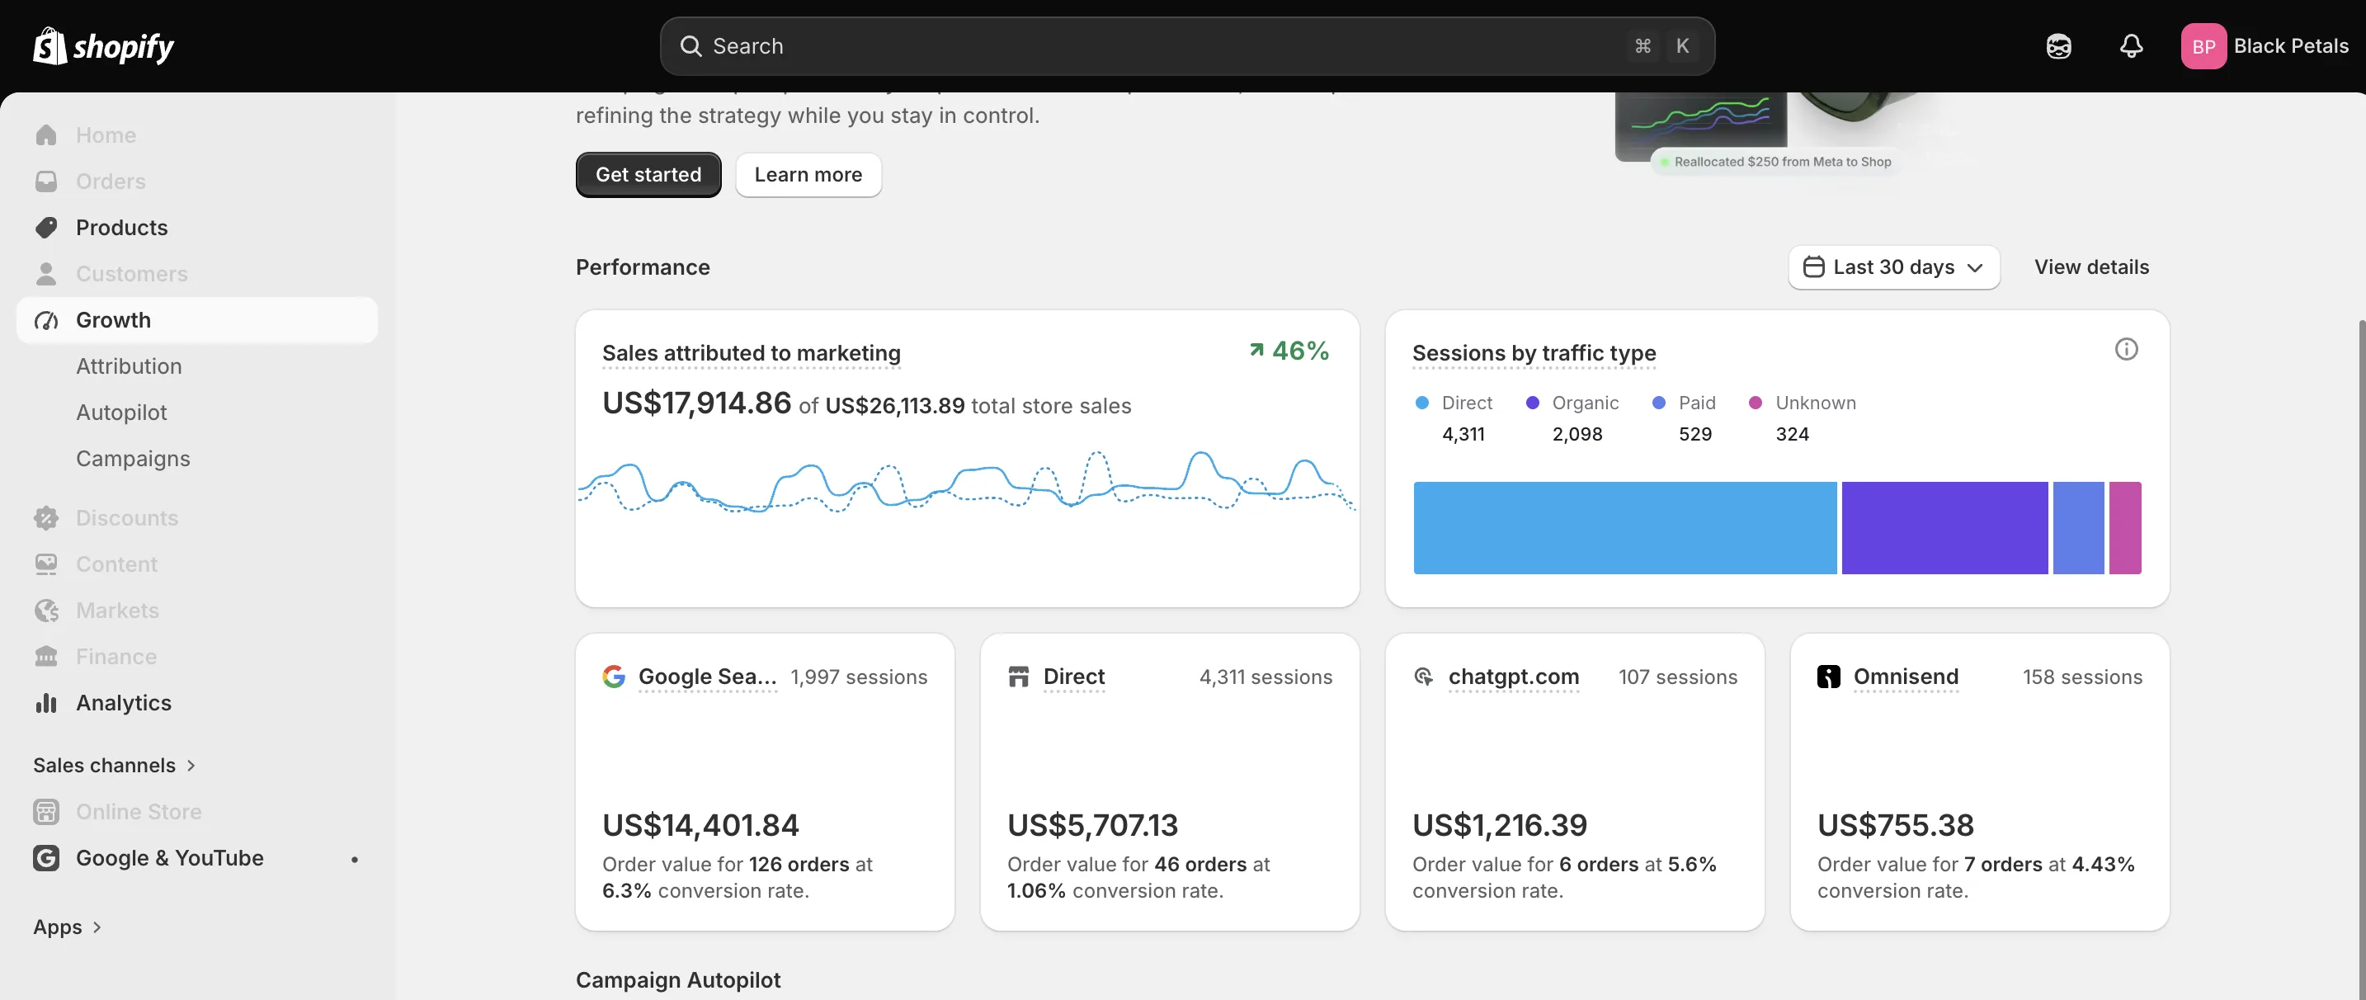Click the info icon in Sessions card
Image resolution: width=2366 pixels, height=1000 pixels.
[2125, 349]
